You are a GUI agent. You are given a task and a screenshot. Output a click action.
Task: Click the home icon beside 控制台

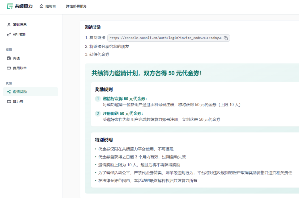point(41,6)
